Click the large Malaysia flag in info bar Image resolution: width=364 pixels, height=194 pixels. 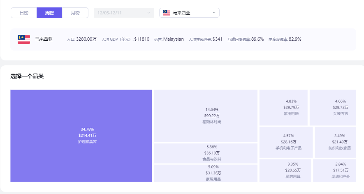(24, 39)
